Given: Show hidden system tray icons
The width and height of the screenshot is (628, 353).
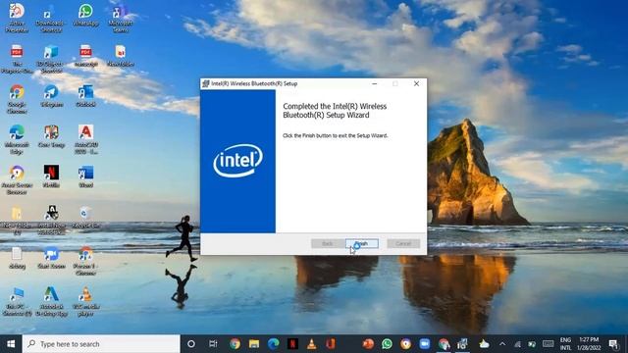Looking at the screenshot, I should pyautogui.click(x=502, y=344).
